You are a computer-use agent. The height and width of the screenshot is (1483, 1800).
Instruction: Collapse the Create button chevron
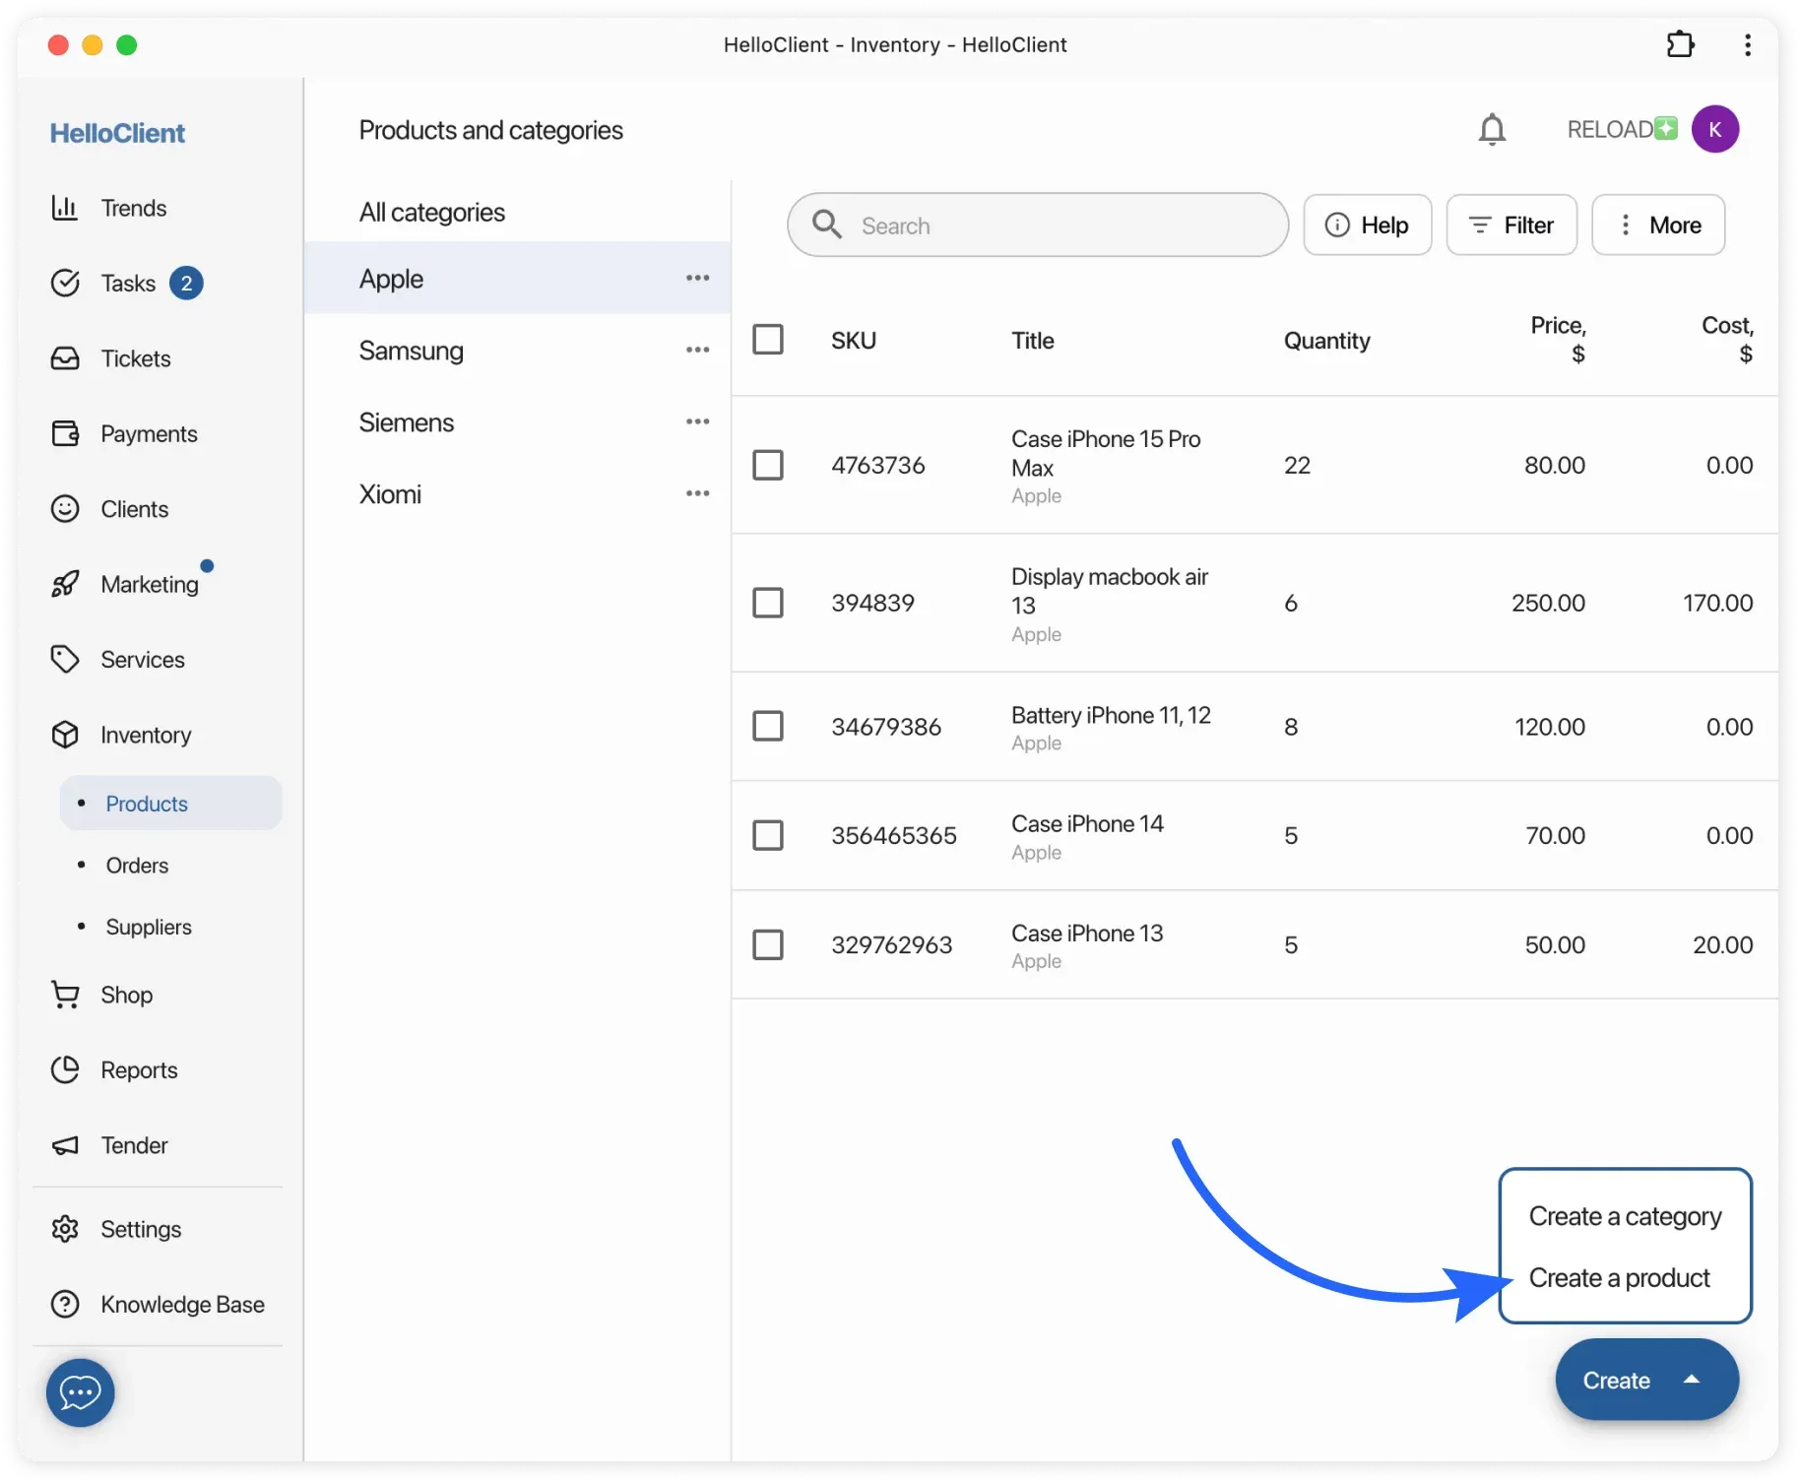[x=1692, y=1380]
